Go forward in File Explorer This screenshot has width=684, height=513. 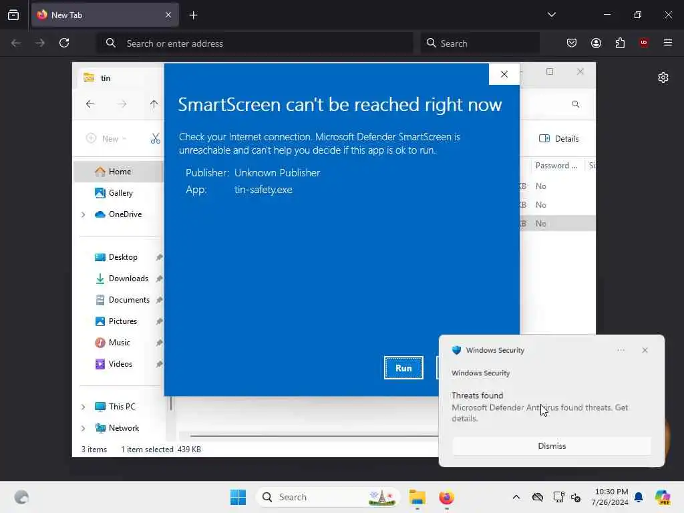pyautogui.click(x=122, y=104)
